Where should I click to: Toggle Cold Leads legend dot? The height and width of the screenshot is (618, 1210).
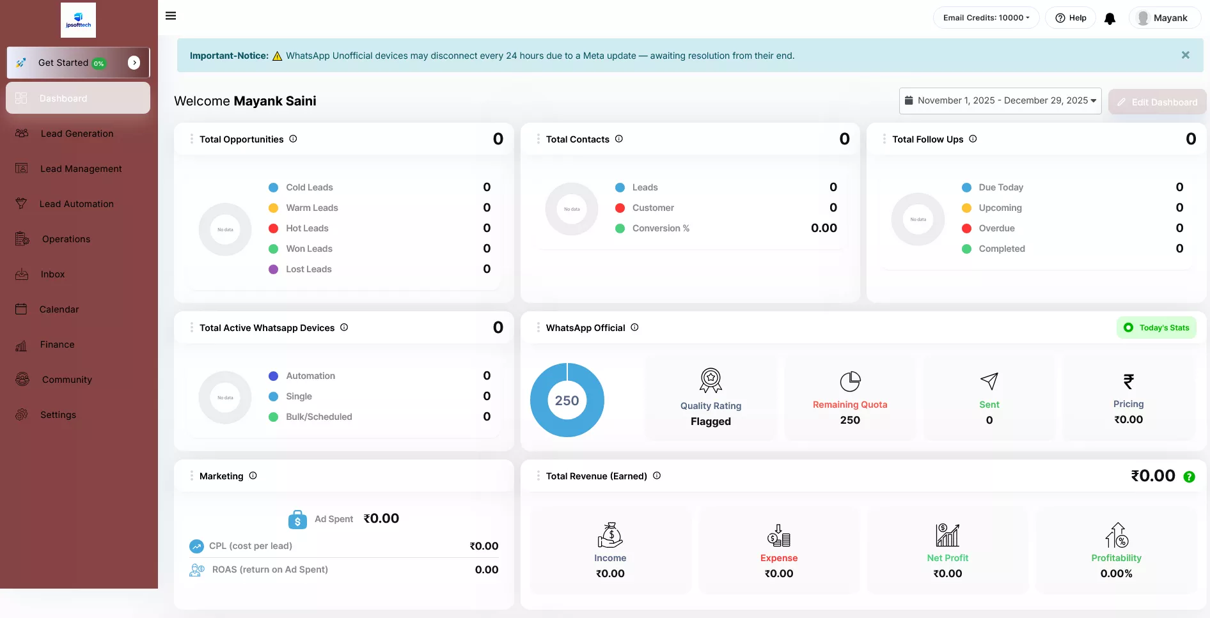[274, 187]
